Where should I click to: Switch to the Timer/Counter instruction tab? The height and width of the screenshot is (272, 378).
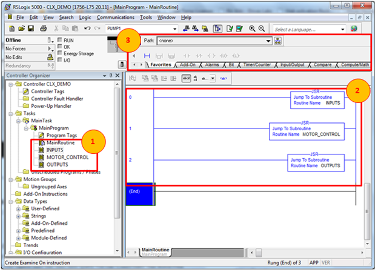point(254,64)
